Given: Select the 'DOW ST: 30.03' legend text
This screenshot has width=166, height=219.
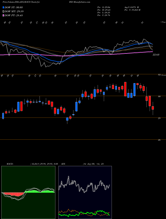Looking at the screenshot, I should point(14,7).
